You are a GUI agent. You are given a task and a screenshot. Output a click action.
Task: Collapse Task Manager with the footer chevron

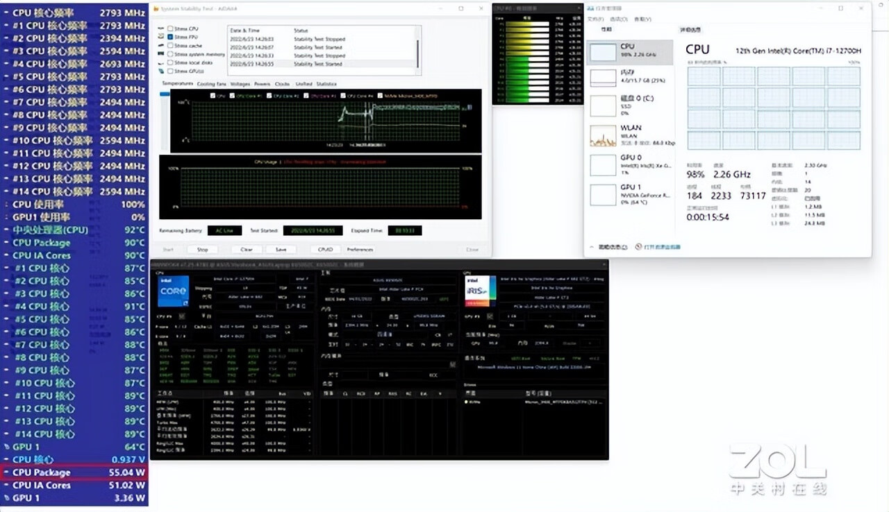pyautogui.click(x=592, y=247)
